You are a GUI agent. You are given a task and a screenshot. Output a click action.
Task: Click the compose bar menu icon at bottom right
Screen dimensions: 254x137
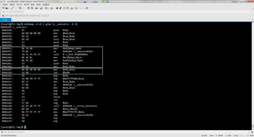252,132
